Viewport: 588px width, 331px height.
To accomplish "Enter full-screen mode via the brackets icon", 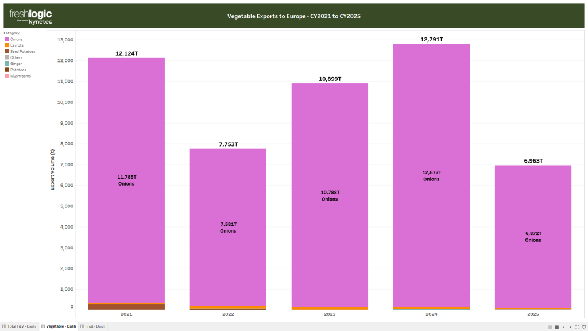I will tap(577, 327).
